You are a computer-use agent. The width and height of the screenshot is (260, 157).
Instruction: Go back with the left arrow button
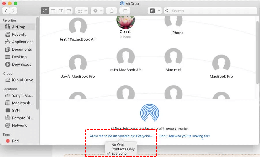[x=6, y=11]
